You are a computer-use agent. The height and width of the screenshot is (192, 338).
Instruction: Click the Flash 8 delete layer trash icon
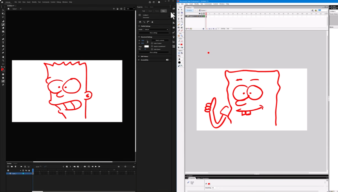click(203, 29)
